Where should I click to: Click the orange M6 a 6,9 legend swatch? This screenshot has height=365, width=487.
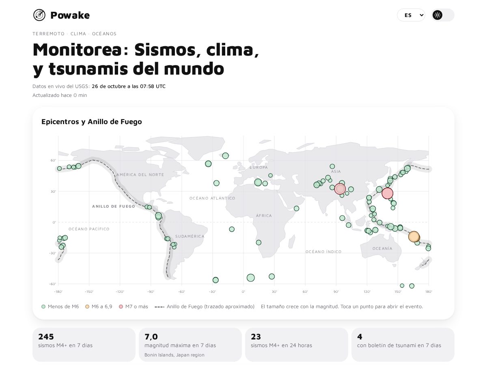click(x=87, y=307)
